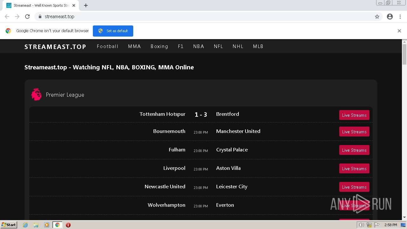The image size is (407, 229).
Task: Click the Everton team name
Action: (x=225, y=205)
